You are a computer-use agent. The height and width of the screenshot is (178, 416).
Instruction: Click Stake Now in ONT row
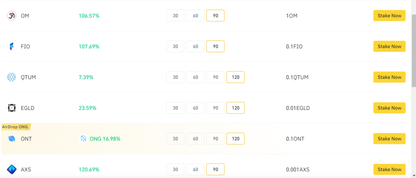coord(389,139)
